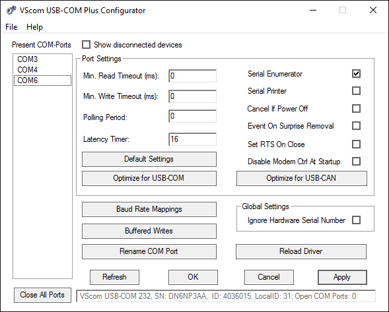The image size is (389, 312).
Task: Click the VScom gear icon in title bar
Action: pyautogui.click(x=11, y=11)
